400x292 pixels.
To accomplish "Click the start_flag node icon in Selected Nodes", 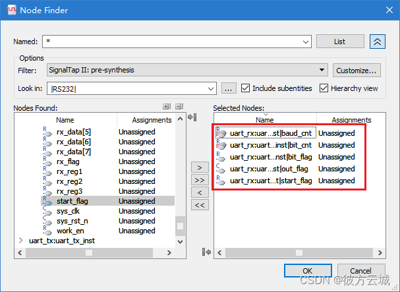I will (221, 181).
